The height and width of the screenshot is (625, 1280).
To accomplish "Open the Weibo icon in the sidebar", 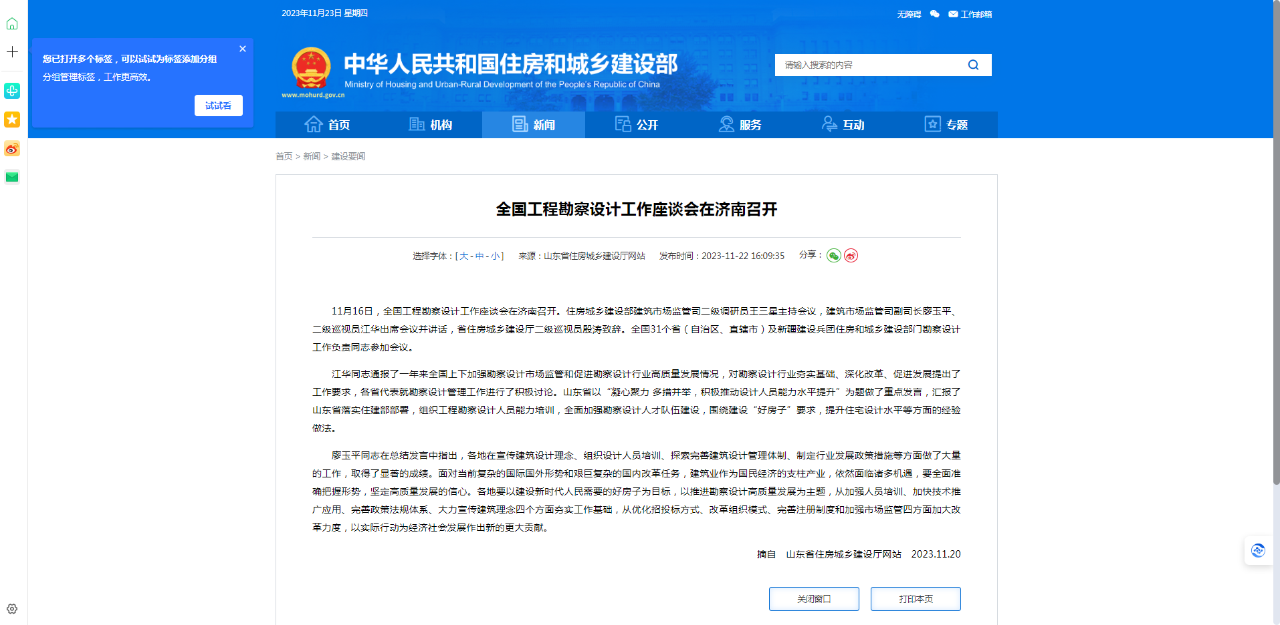I will pyautogui.click(x=12, y=148).
